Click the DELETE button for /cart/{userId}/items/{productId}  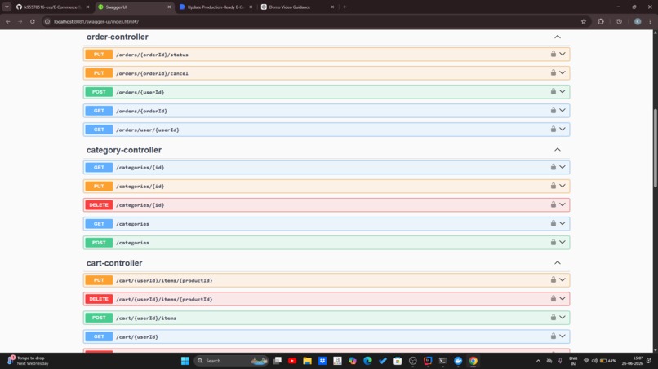pyautogui.click(x=99, y=299)
